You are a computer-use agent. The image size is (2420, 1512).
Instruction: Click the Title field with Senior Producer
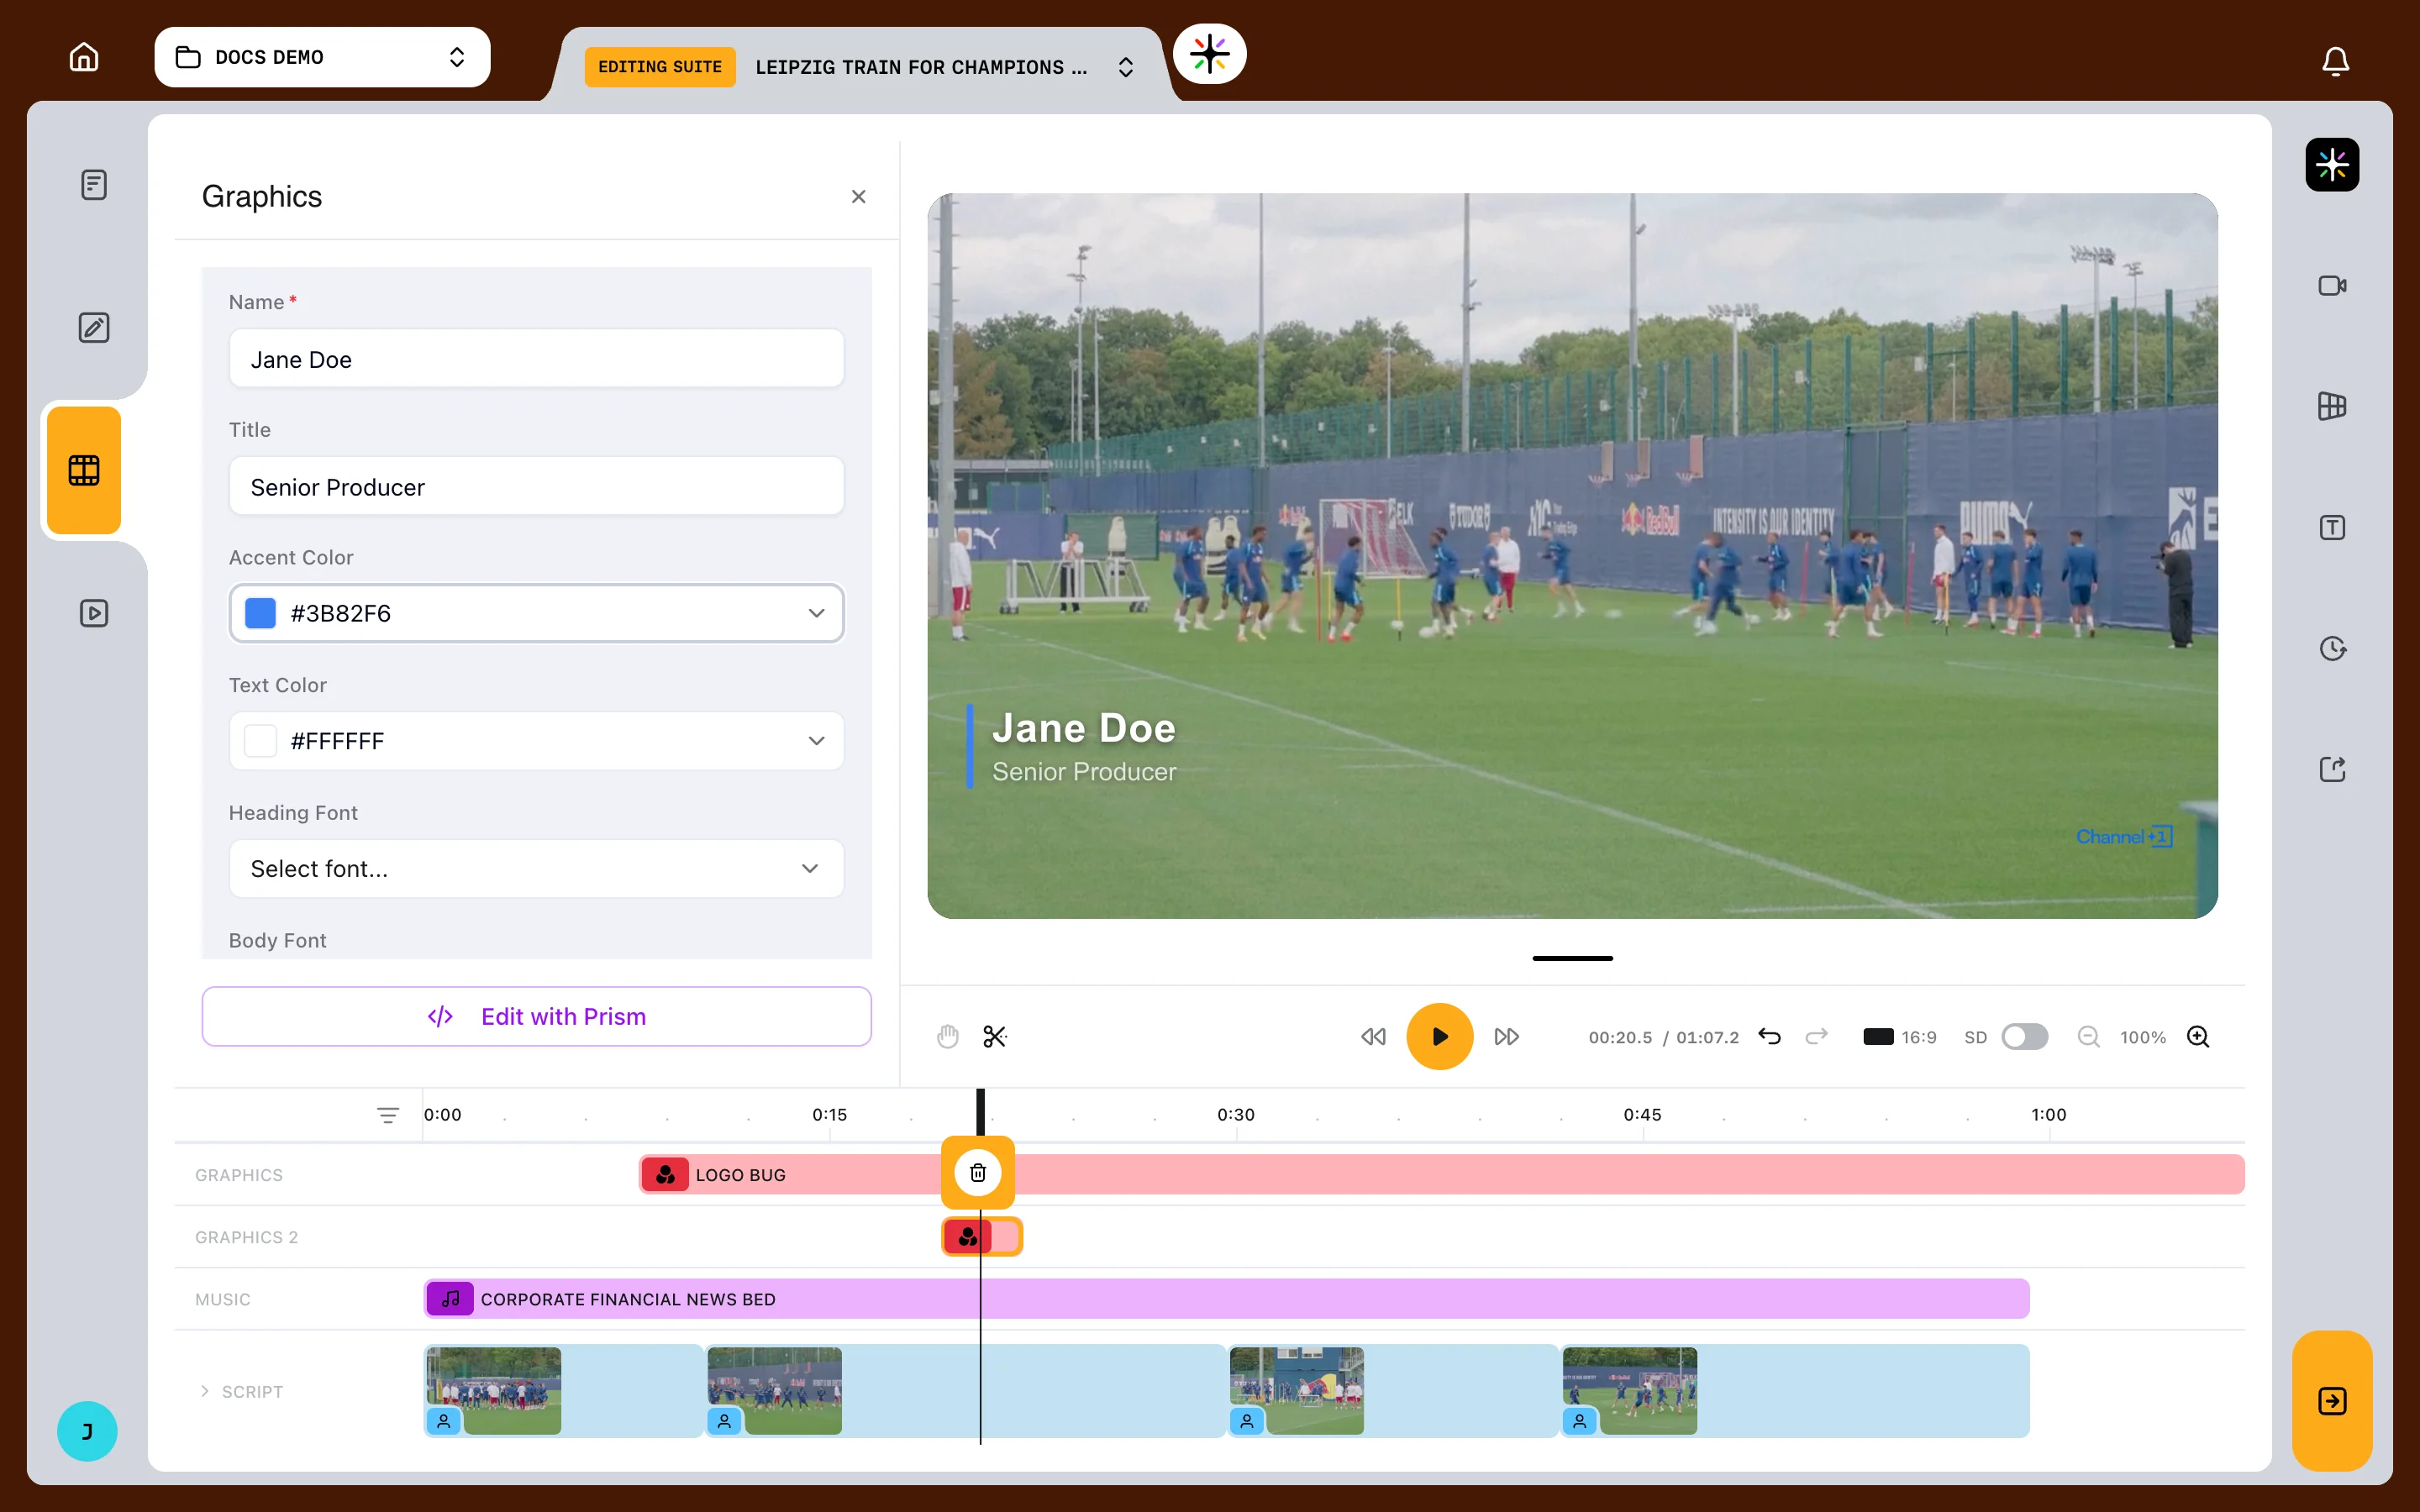[536, 487]
